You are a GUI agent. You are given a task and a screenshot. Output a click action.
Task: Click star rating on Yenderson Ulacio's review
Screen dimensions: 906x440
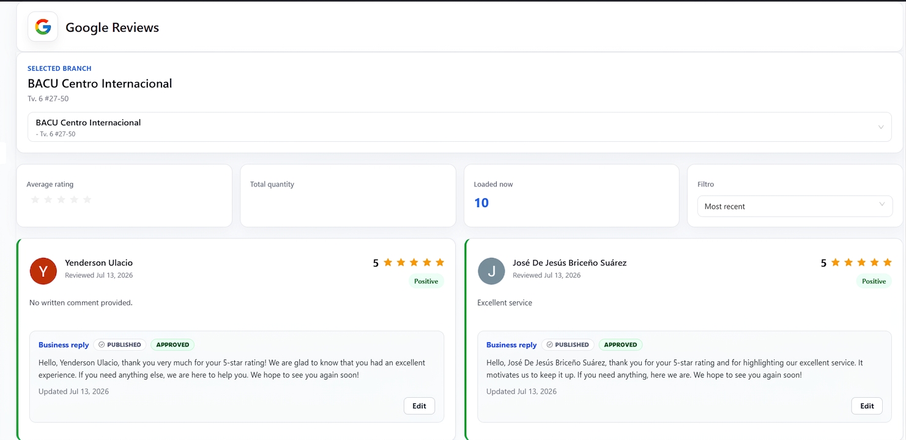coord(414,263)
